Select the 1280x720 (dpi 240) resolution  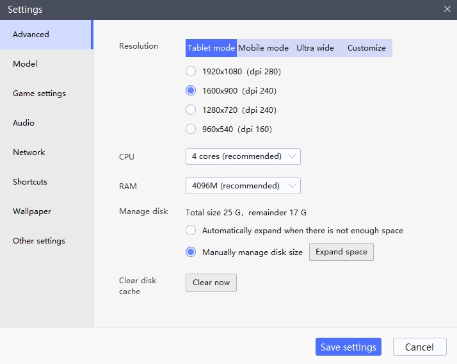(191, 110)
